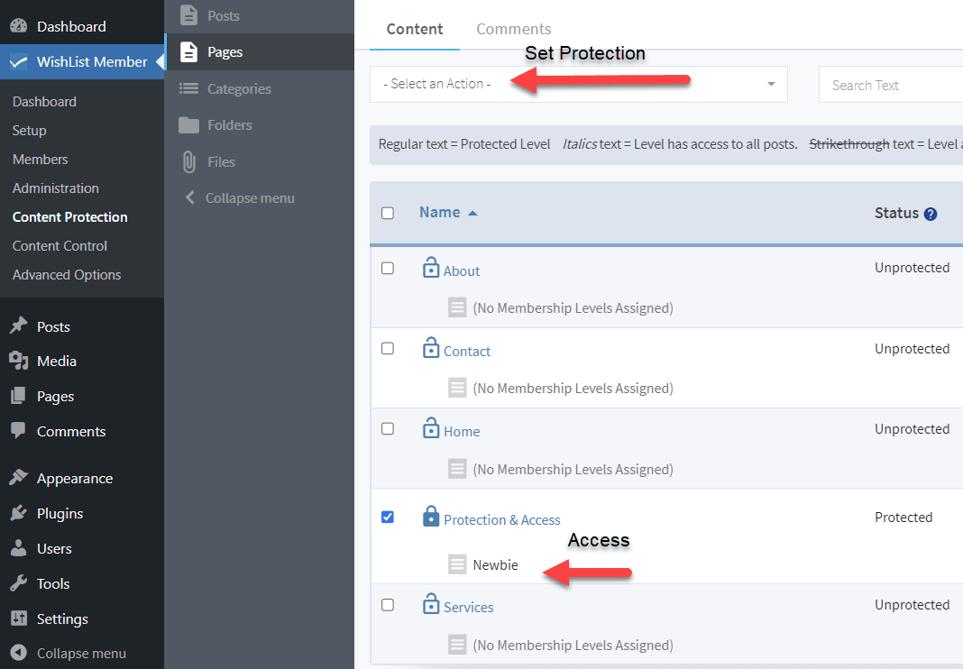Go to WishList Member Setup
963x669 pixels.
point(29,130)
